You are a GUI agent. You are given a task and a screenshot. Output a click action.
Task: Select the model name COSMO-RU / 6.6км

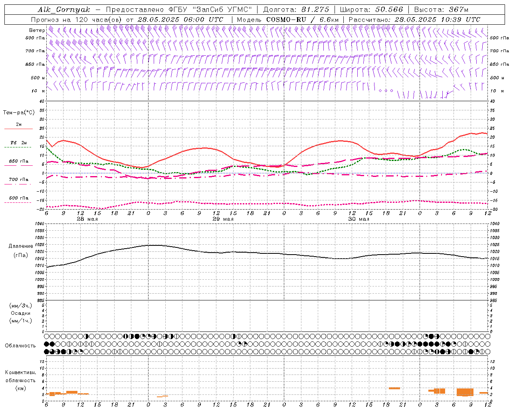[303, 20]
